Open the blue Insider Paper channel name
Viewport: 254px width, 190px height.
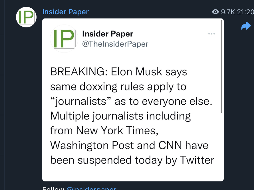(65, 12)
